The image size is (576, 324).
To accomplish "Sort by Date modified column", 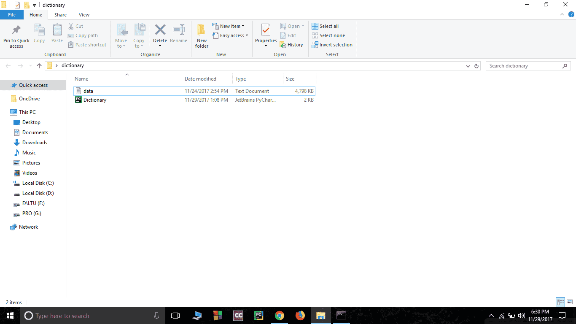I will point(207,79).
